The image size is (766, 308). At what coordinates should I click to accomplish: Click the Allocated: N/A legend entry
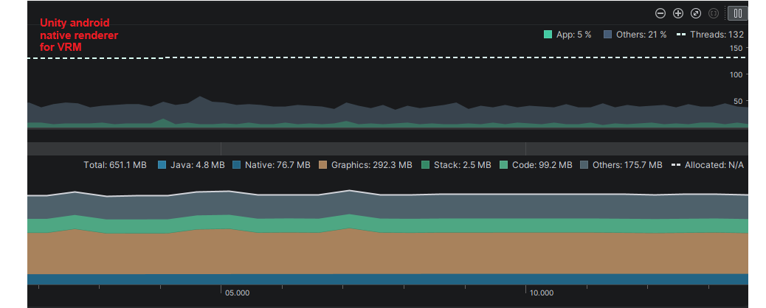pyautogui.click(x=708, y=165)
